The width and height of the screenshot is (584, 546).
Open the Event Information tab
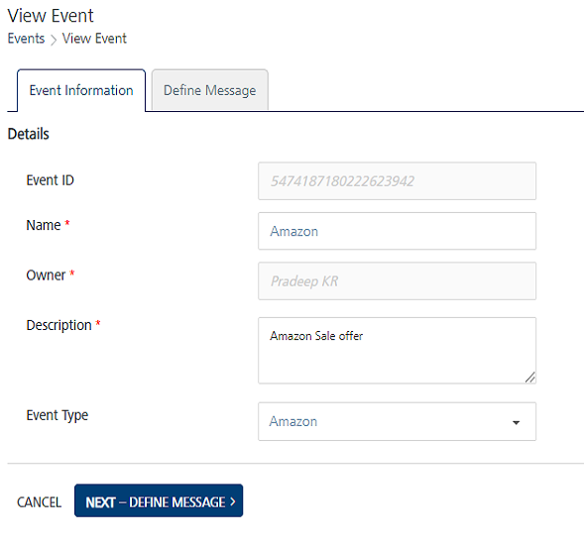click(x=81, y=90)
